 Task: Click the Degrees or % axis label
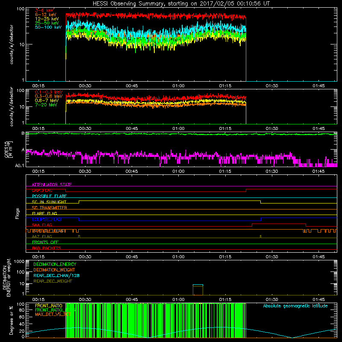point(11,320)
